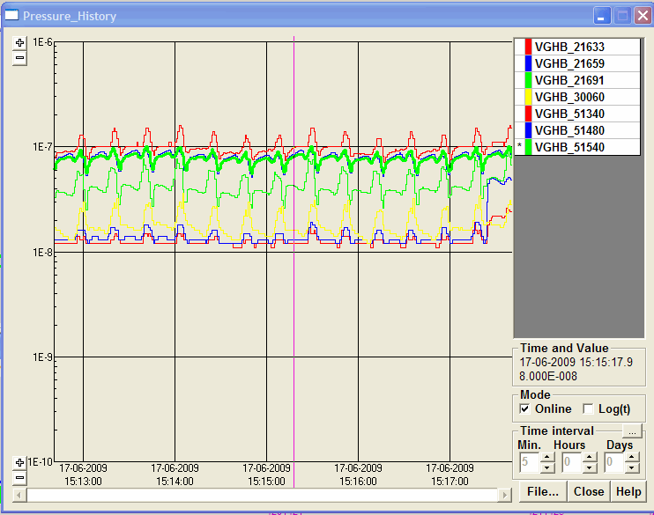Image resolution: width=654 pixels, height=515 pixels.
Task: Select VGHB_21659 in the legend list
Action: click(577, 63)
